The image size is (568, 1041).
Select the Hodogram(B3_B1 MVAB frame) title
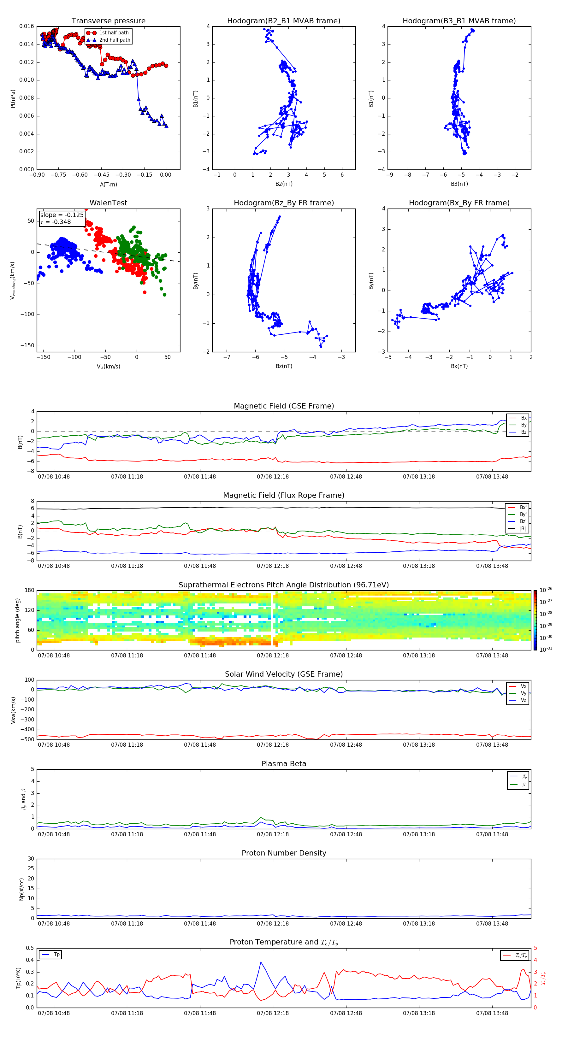(459, 21)
